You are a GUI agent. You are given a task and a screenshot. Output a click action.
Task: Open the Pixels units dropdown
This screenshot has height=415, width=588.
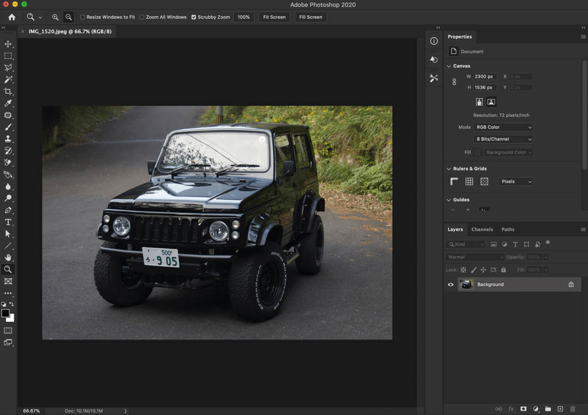pyautogui.click(x=516, y=182)
